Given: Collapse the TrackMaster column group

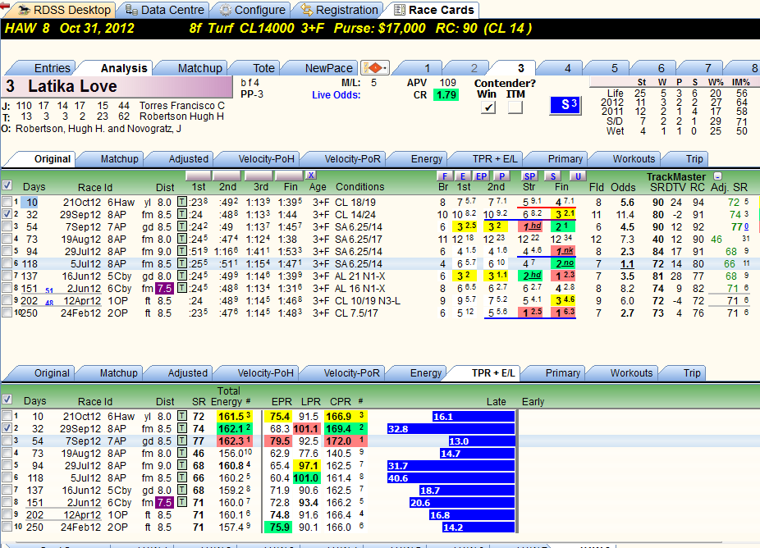Looking at the screenshot, I should [x=718, y=176].
